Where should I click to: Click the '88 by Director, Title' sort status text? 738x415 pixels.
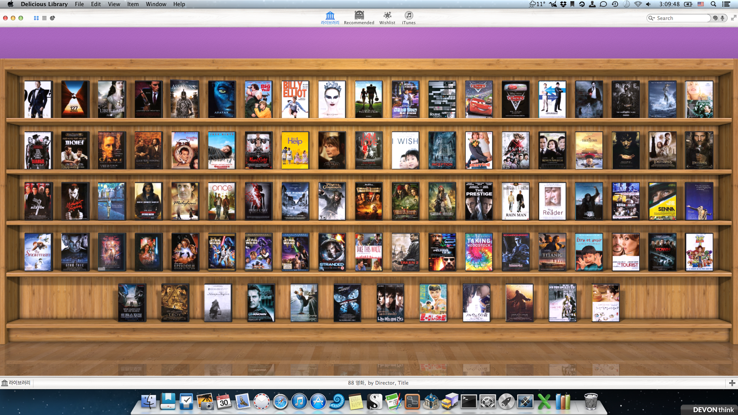coord(378,383)
